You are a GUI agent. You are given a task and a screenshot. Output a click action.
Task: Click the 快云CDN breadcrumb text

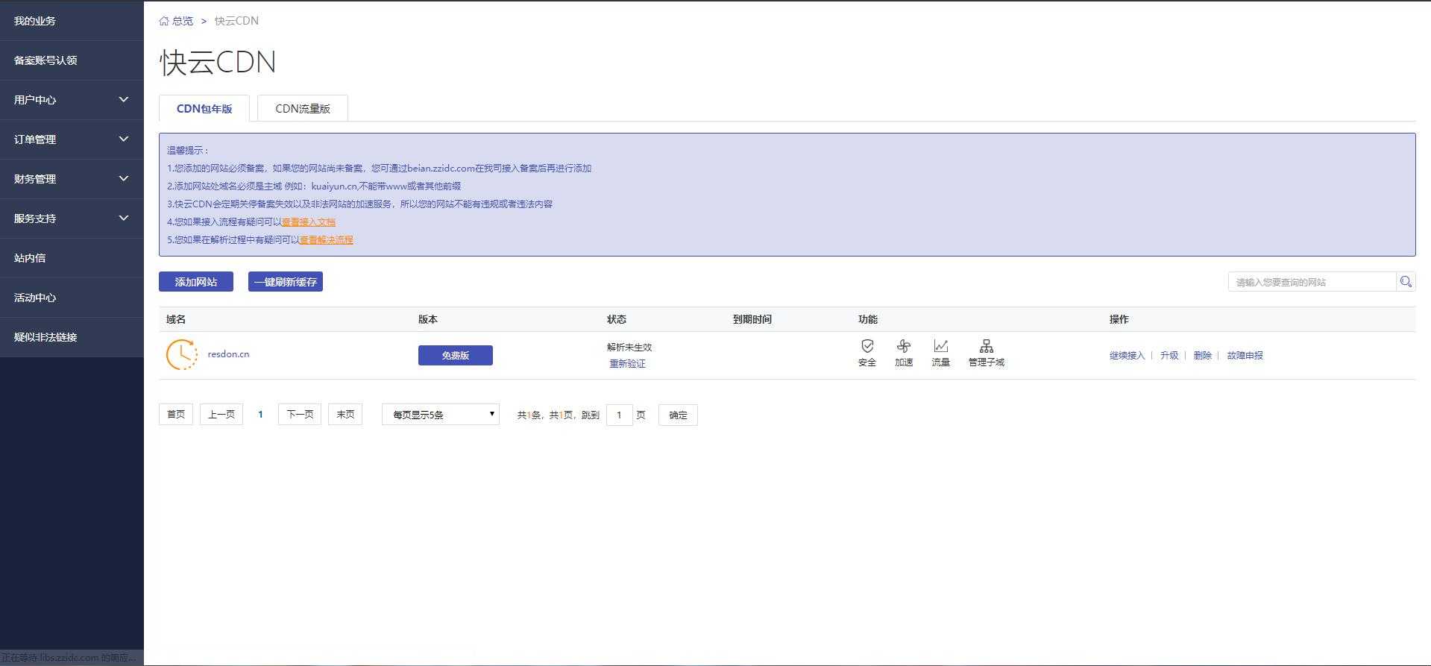pos(236,21)
